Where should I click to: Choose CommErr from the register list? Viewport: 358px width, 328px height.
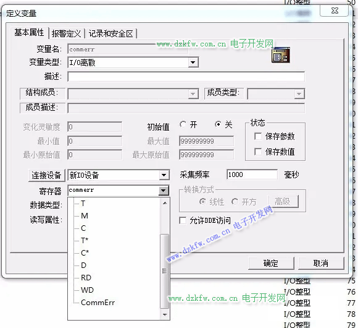[98, 303]
